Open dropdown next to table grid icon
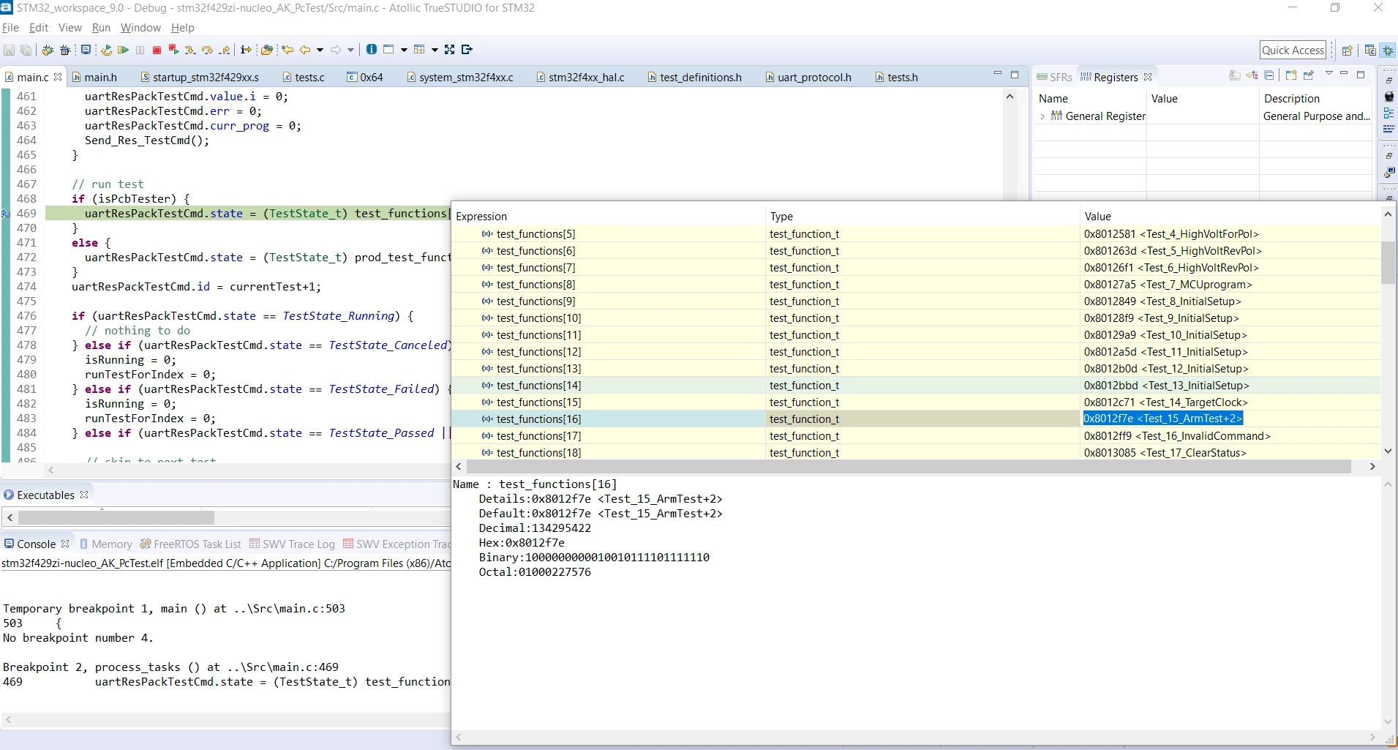 pyautogui.click(x=435, y=50)
